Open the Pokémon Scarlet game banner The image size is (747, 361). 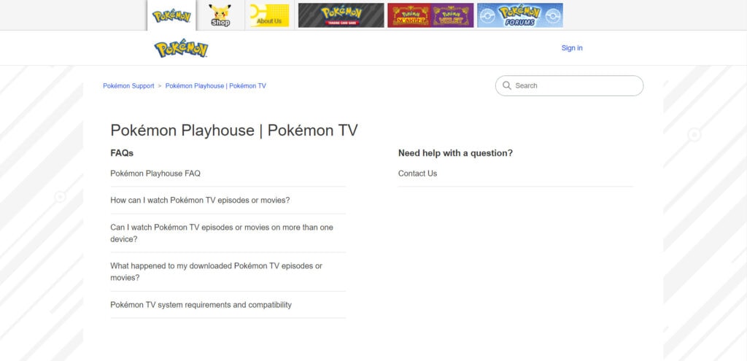409,15
